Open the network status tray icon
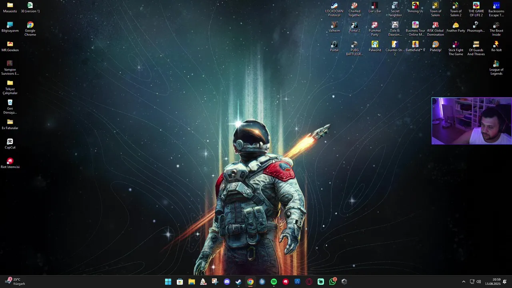The image size is (512, 288). click(472, 282)
